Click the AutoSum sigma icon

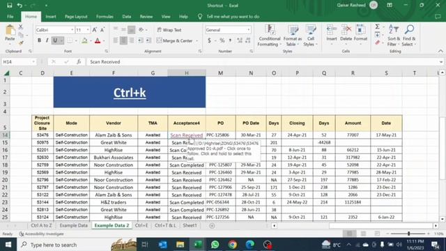377,26
